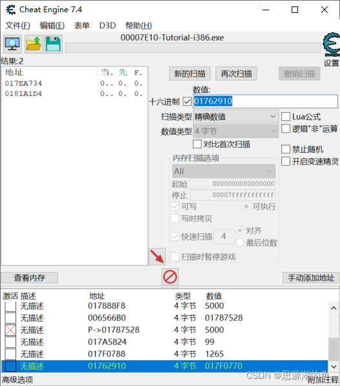This screenshot has width=340, height=386.
Task: Click process name 00007E10-Tutorial-i386.exe
Action: pos(172,37)
